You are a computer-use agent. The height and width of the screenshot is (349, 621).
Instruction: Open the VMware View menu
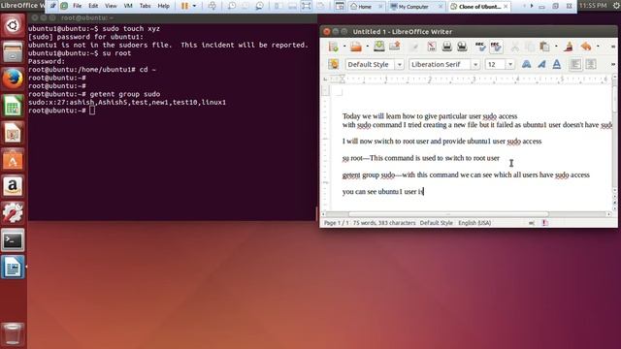pyautogui.click(x=111, y=6)
